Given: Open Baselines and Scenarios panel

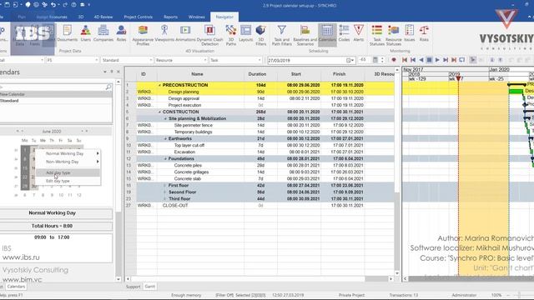Looking at the screenshot, I should [x=305, y=35].
